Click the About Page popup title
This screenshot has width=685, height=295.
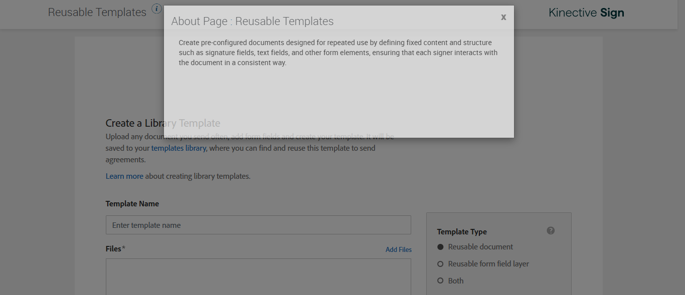[x=252, y=22]
